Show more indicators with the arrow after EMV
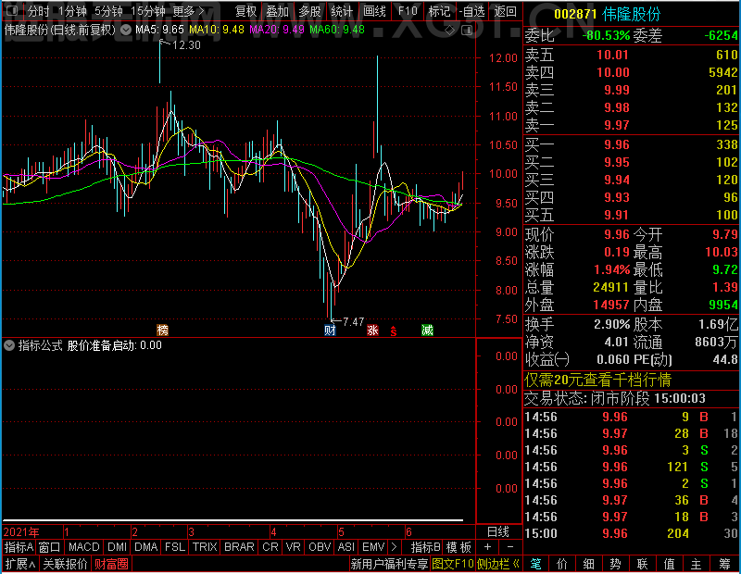 coord(395,546)
